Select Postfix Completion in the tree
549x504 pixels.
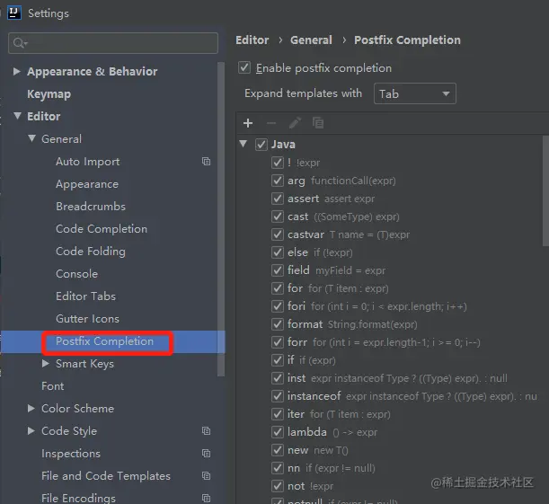point(104,341)
